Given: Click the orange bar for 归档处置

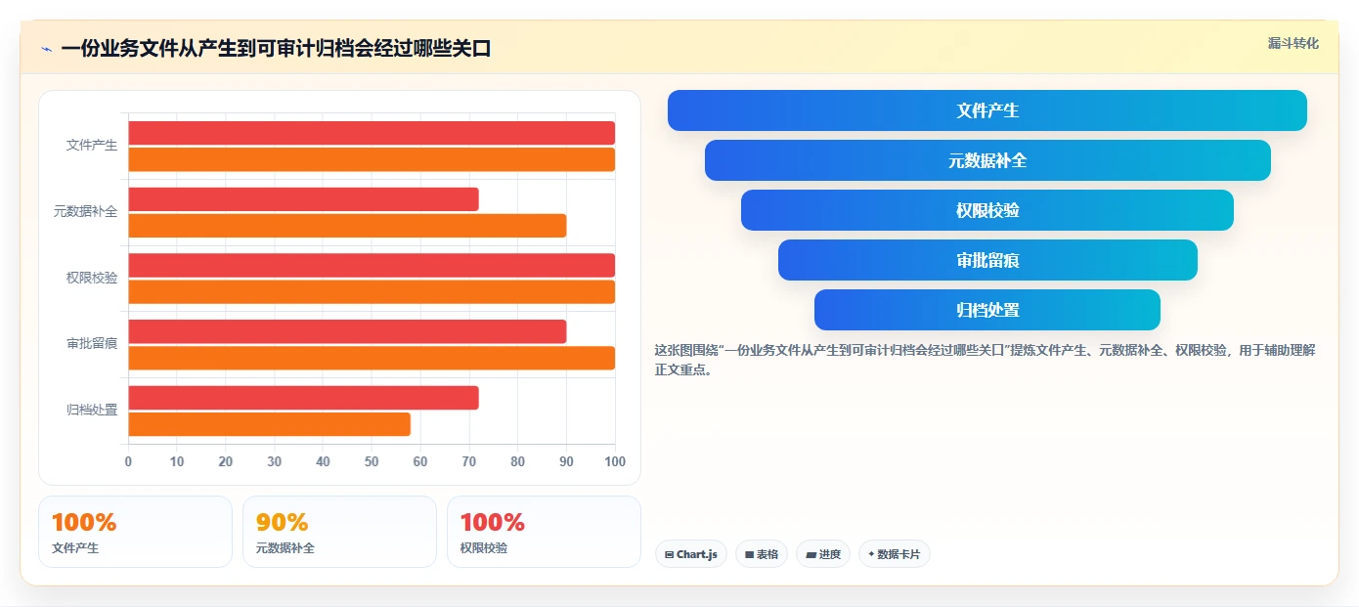Looking at the screenshot, I should click(x=269, y=424).
